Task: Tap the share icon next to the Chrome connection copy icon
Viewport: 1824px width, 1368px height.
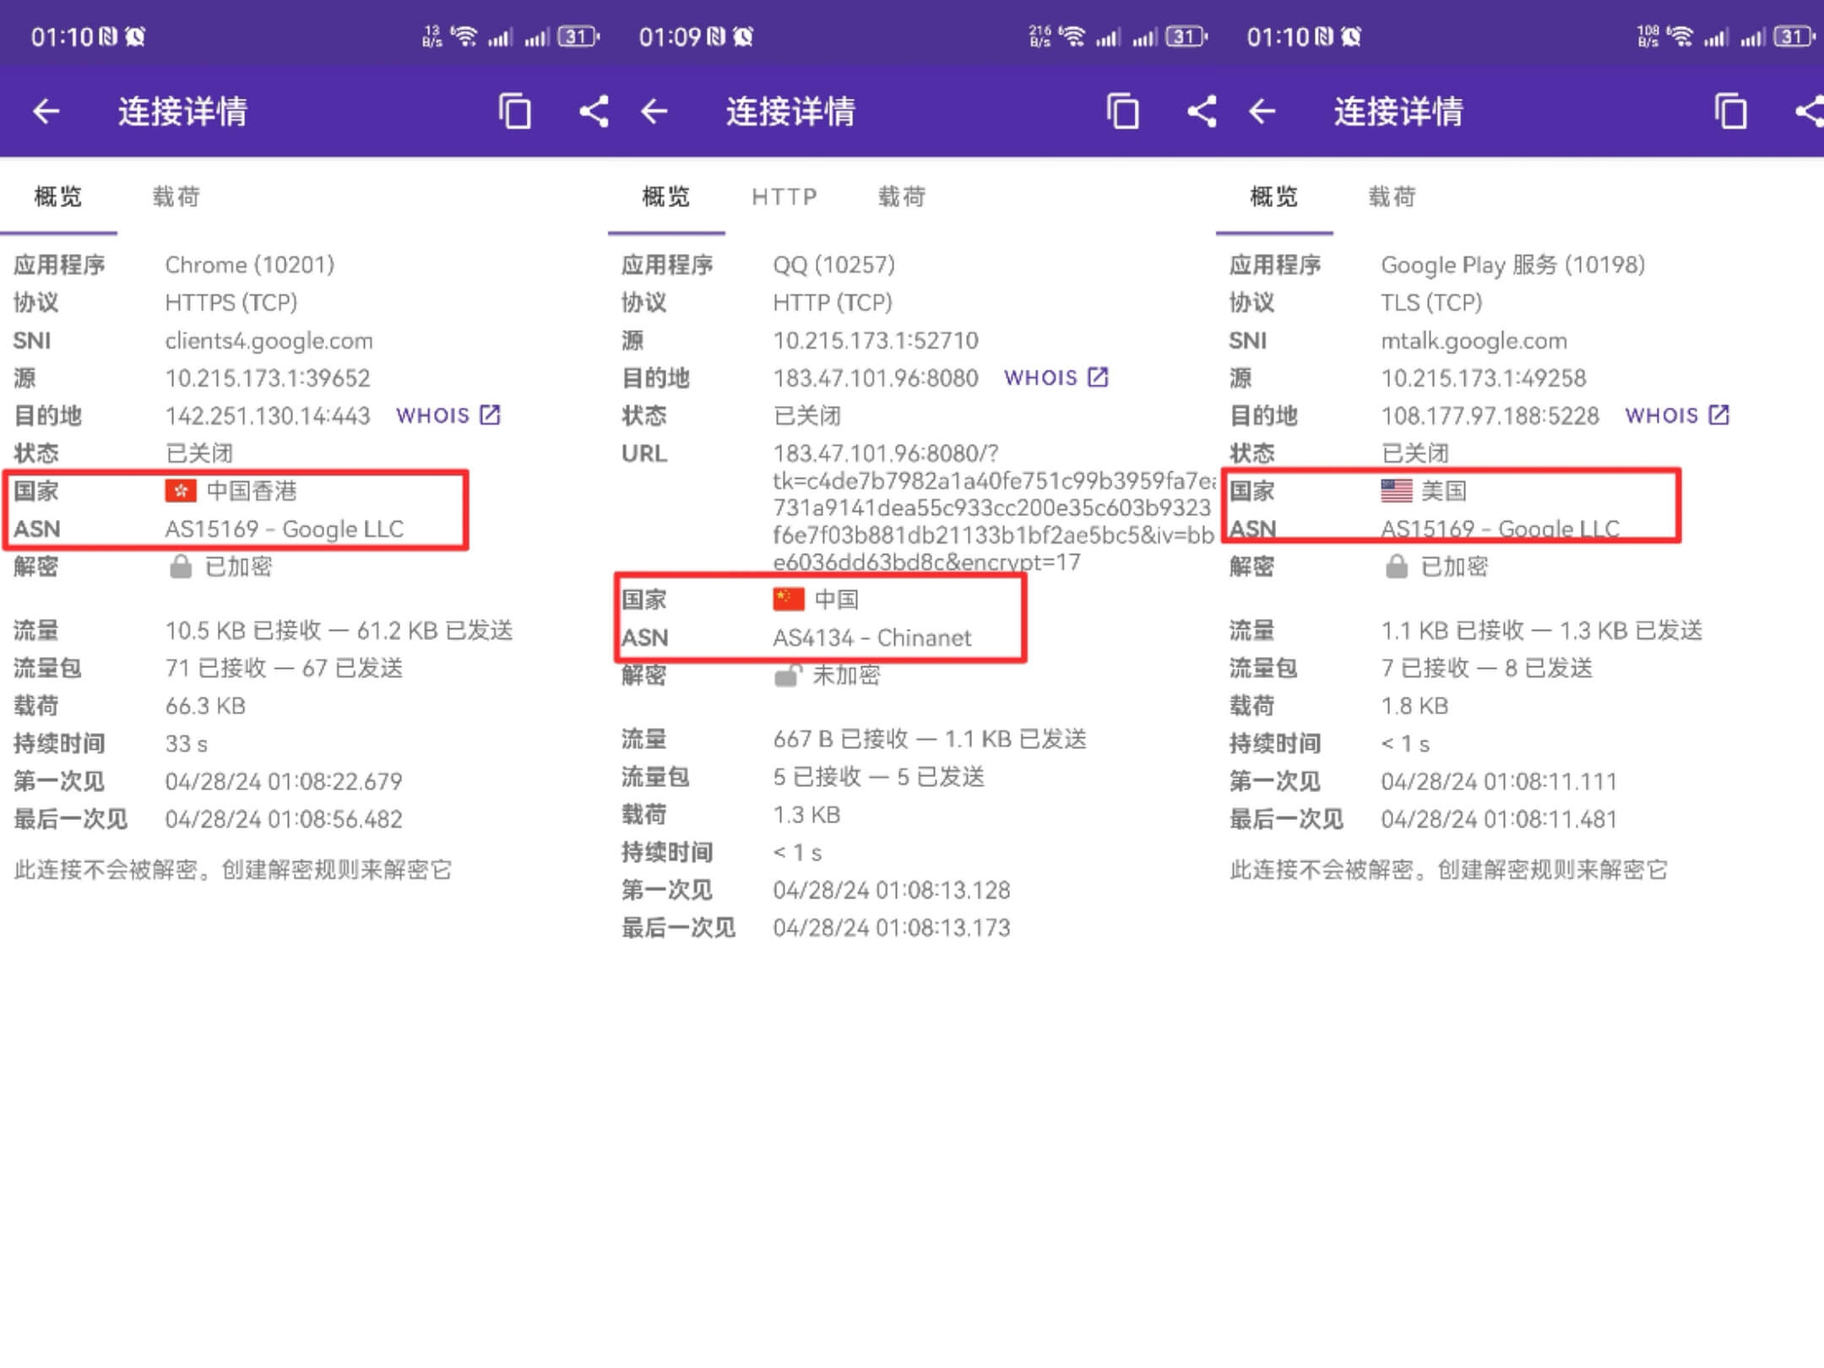Action: pyautogui.click(x=594, y=111)
